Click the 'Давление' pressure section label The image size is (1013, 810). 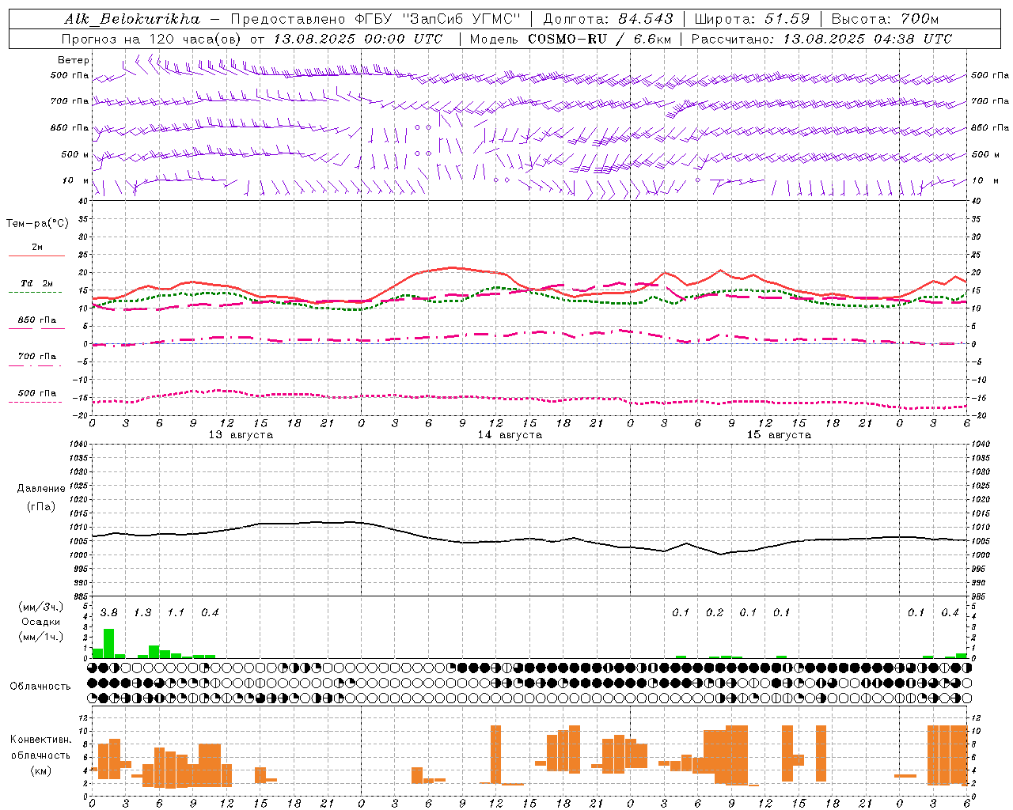[x=40, y=489]
